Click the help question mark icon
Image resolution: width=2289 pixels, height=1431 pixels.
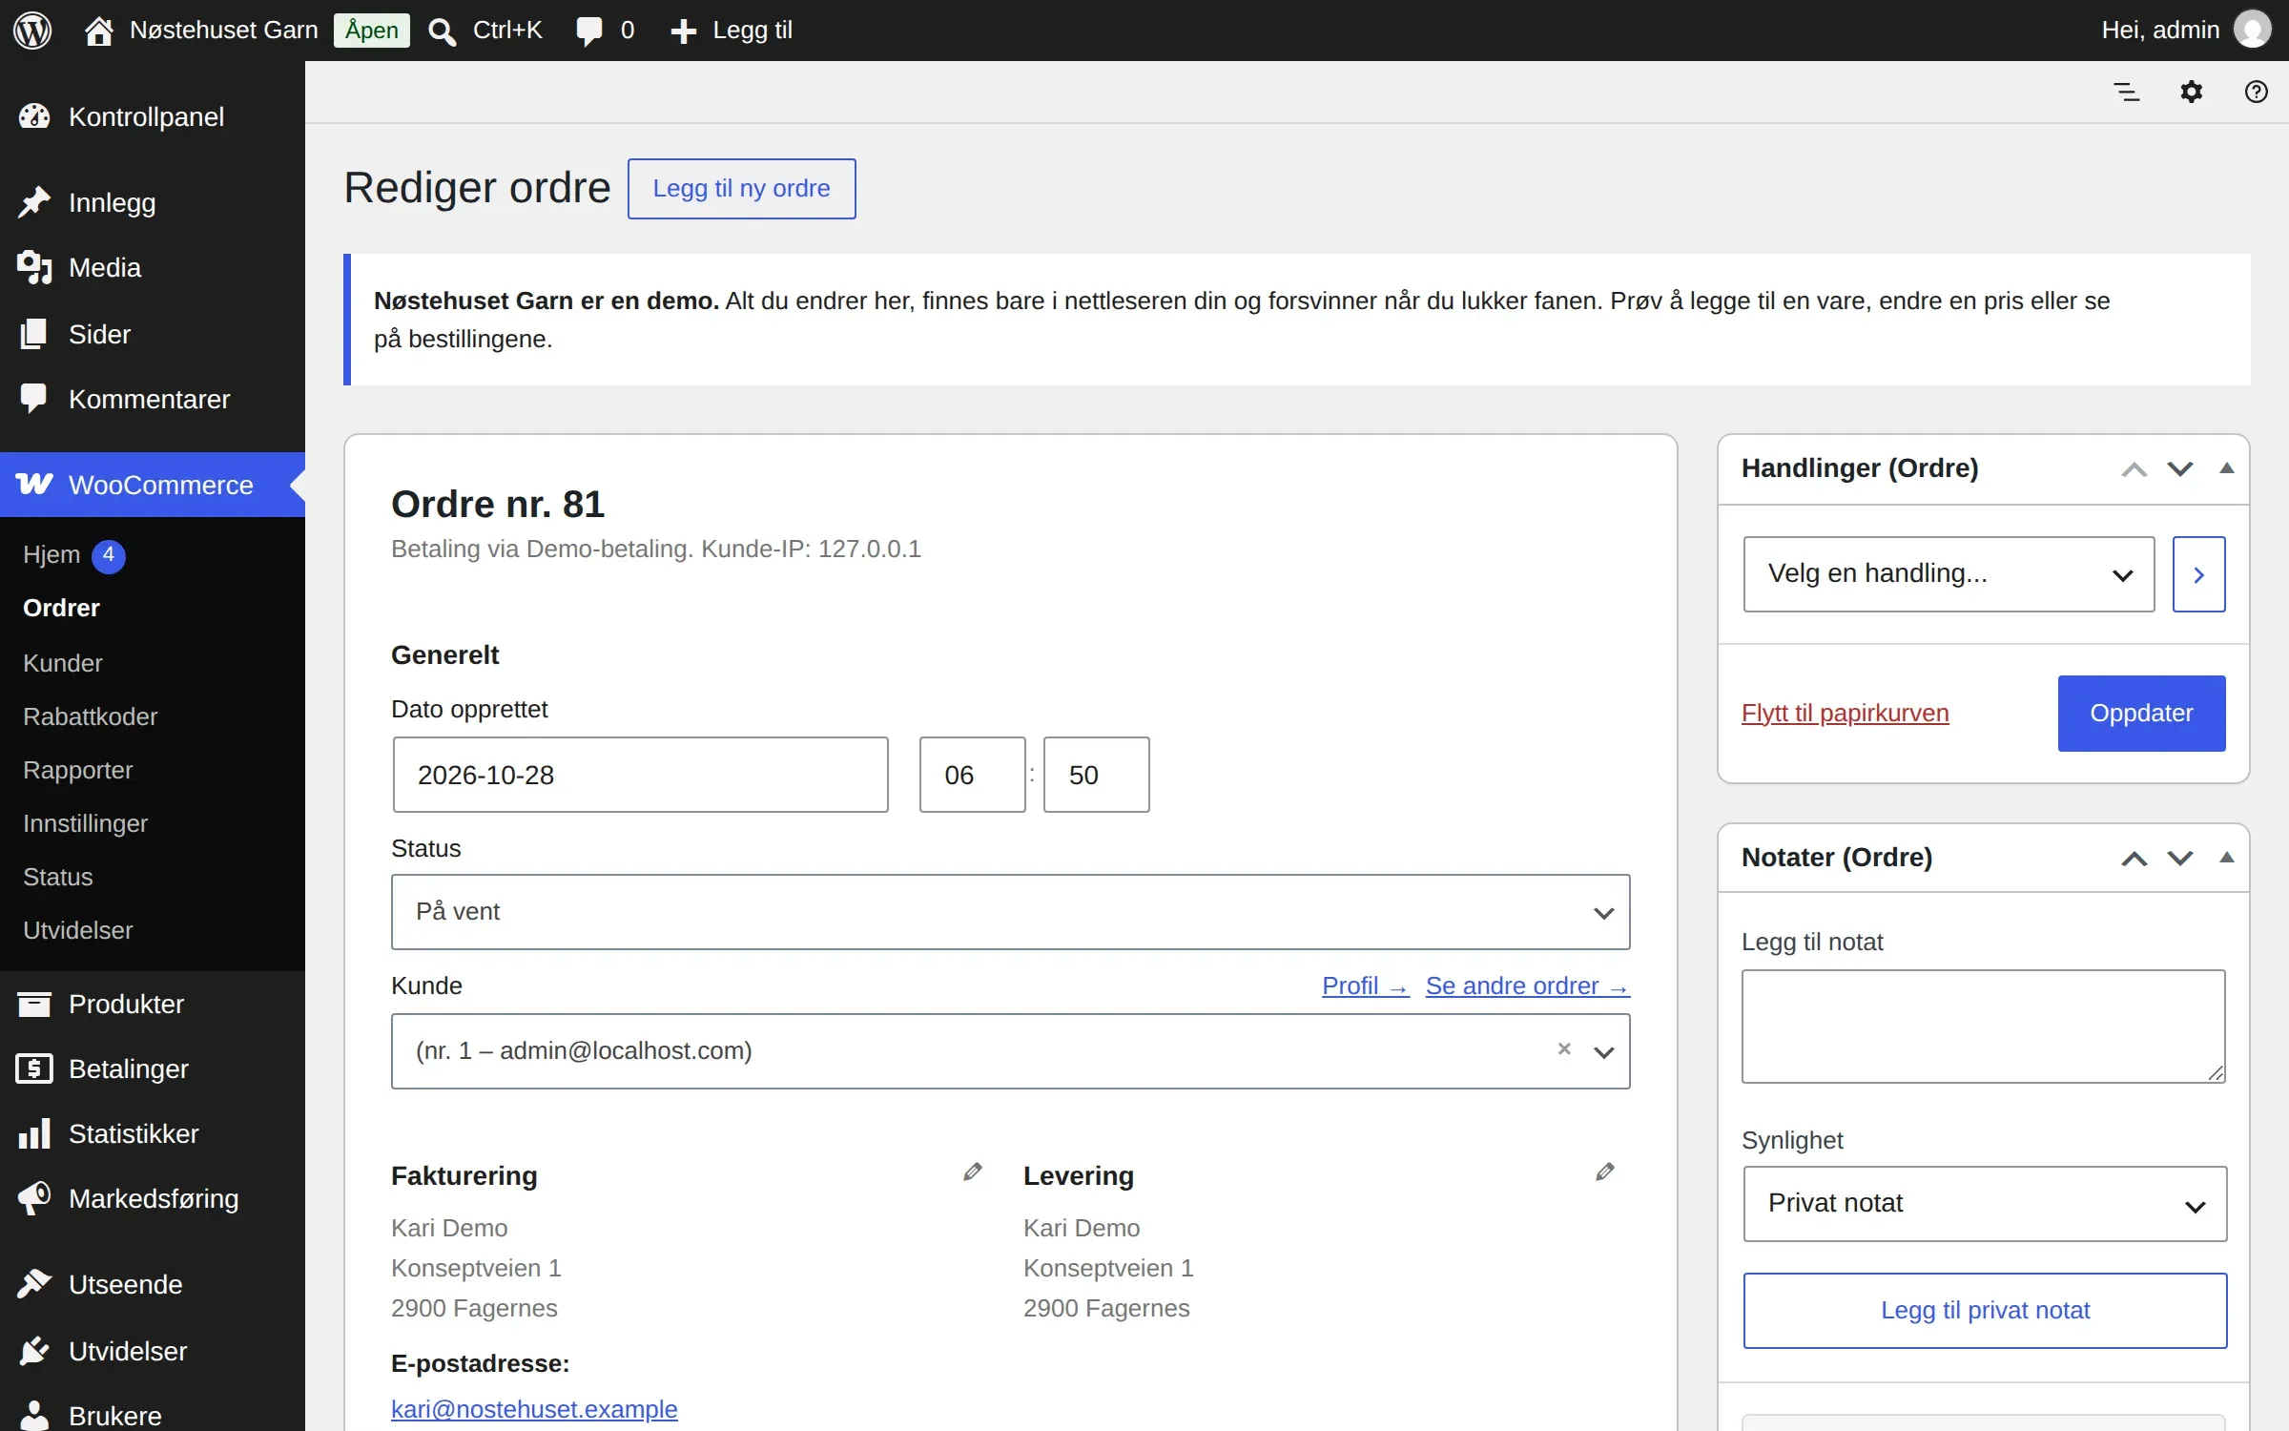coord(2257,93)
